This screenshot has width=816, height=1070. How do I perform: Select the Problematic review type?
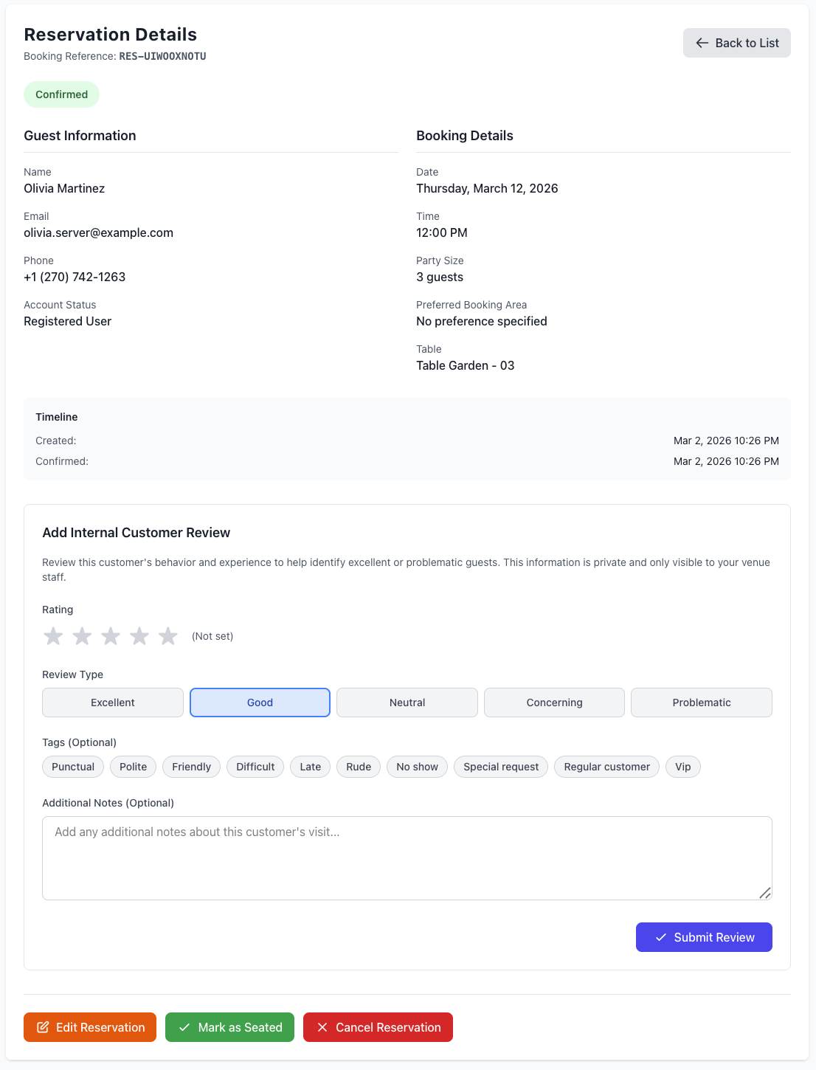pyautogui.click(x=701, y=703)
